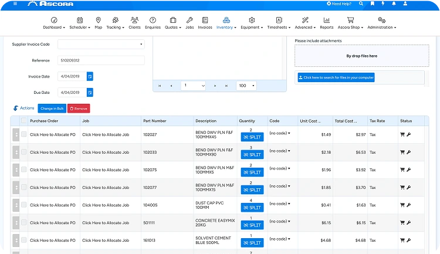440x254 pixels.
Task: Toggle the select-all checkbox in table header
Action: point(24,121)
